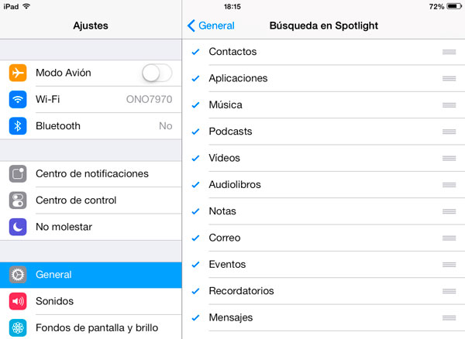
Task: Grab the reorder handle for Audiolibros
Action: (x=449, y=185)
